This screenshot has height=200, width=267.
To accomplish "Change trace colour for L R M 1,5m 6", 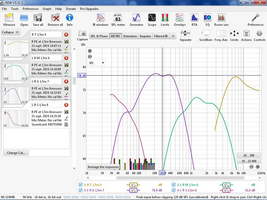I will click(66, 71).
